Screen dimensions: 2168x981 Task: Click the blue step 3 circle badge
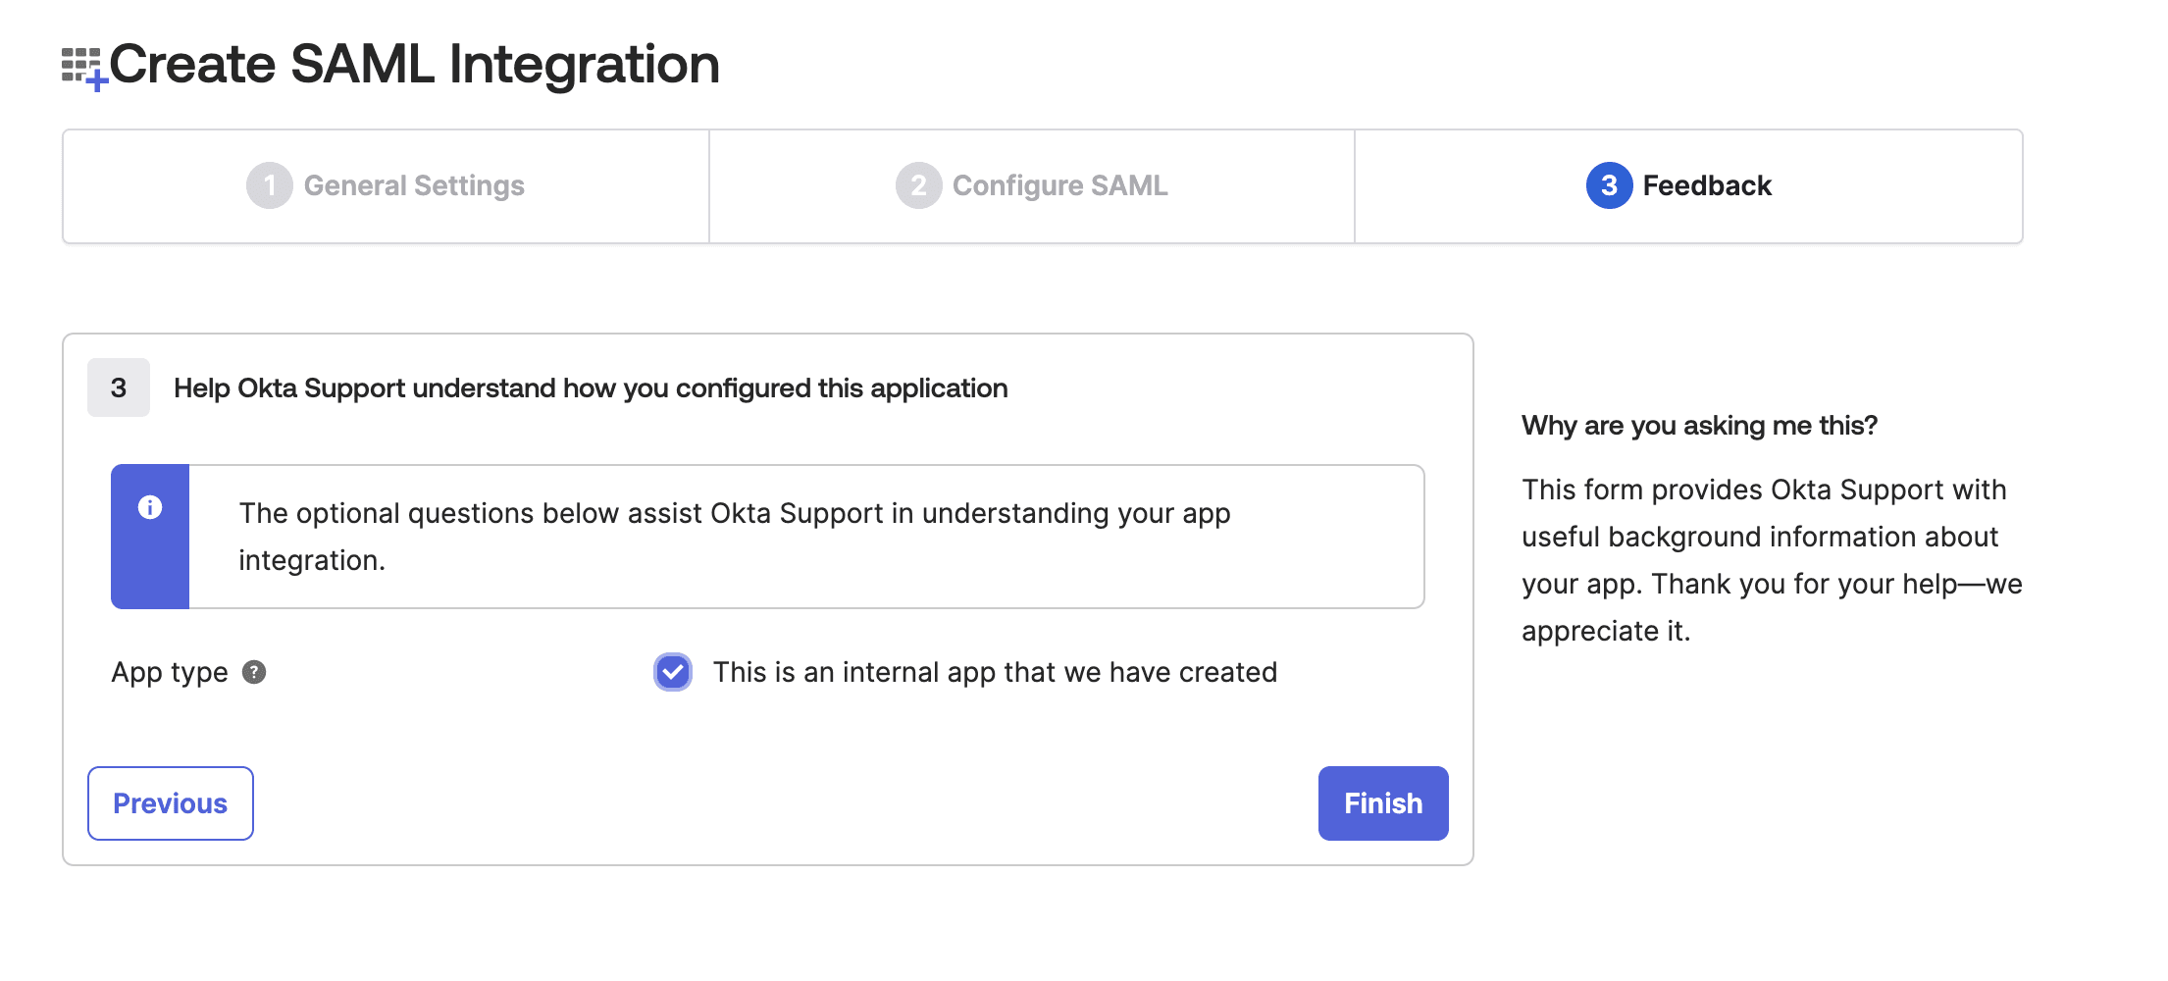(x=1609, y=185)
